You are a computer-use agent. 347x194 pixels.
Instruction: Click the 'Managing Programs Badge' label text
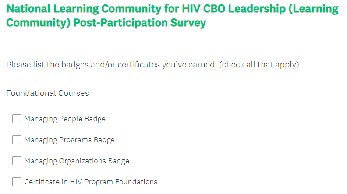(69, 140)
